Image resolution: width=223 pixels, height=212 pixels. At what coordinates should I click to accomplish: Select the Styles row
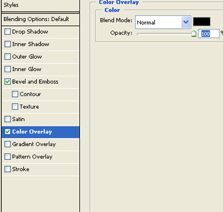(40, 5)
